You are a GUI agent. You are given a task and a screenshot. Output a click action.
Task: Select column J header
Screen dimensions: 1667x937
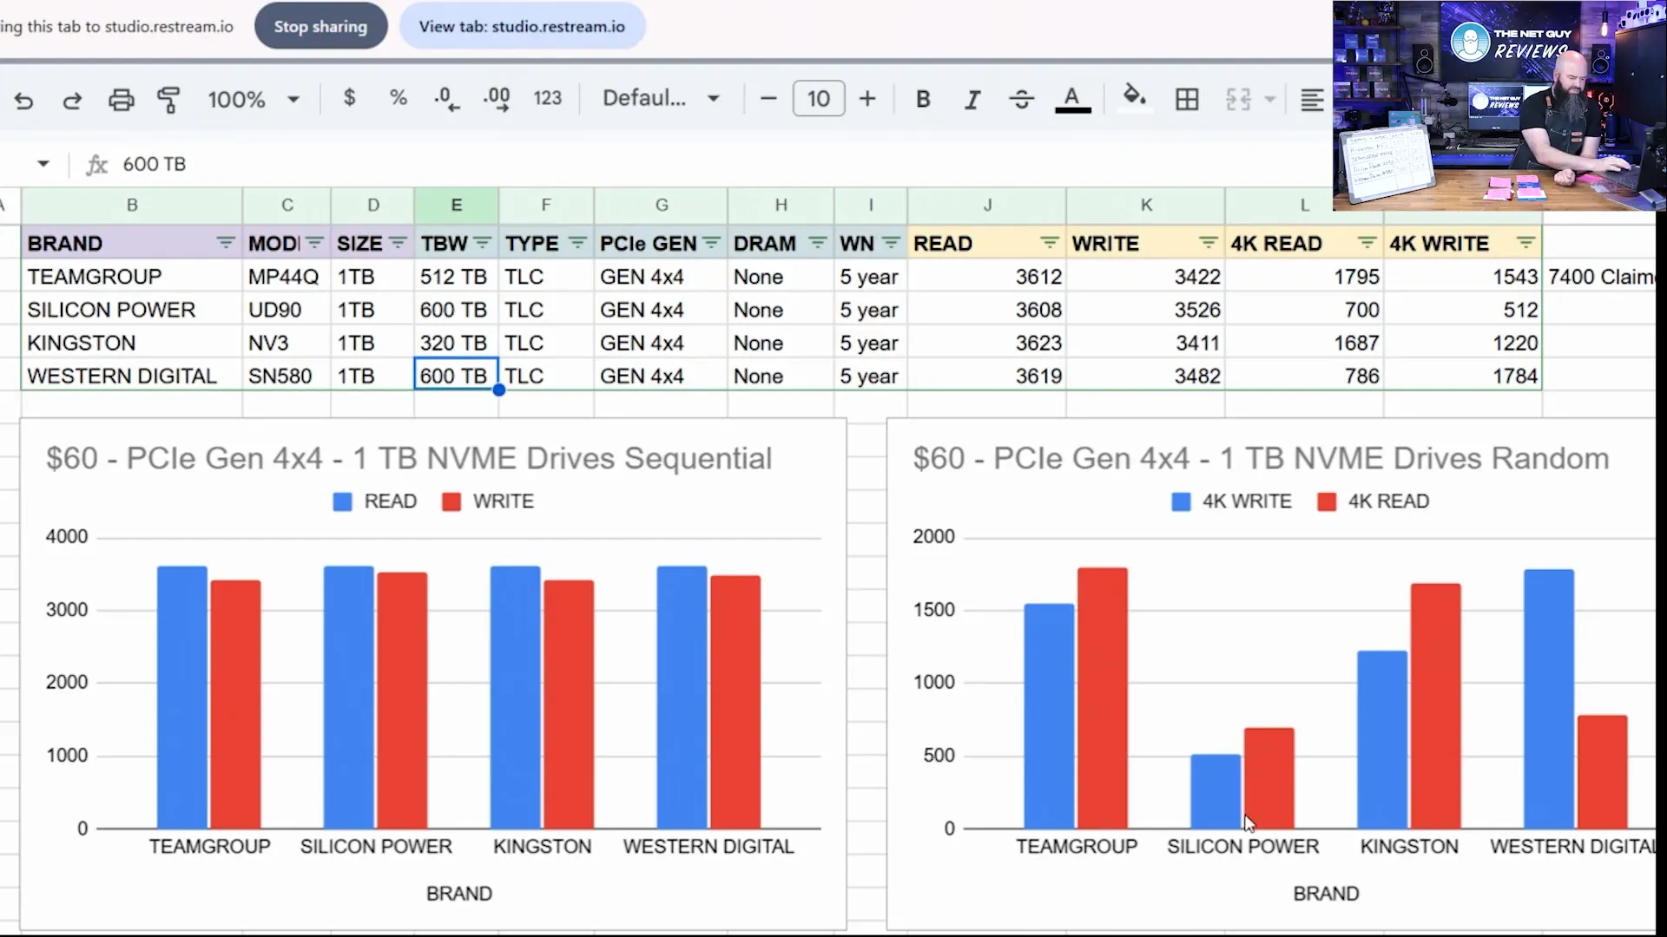[987, 206]
